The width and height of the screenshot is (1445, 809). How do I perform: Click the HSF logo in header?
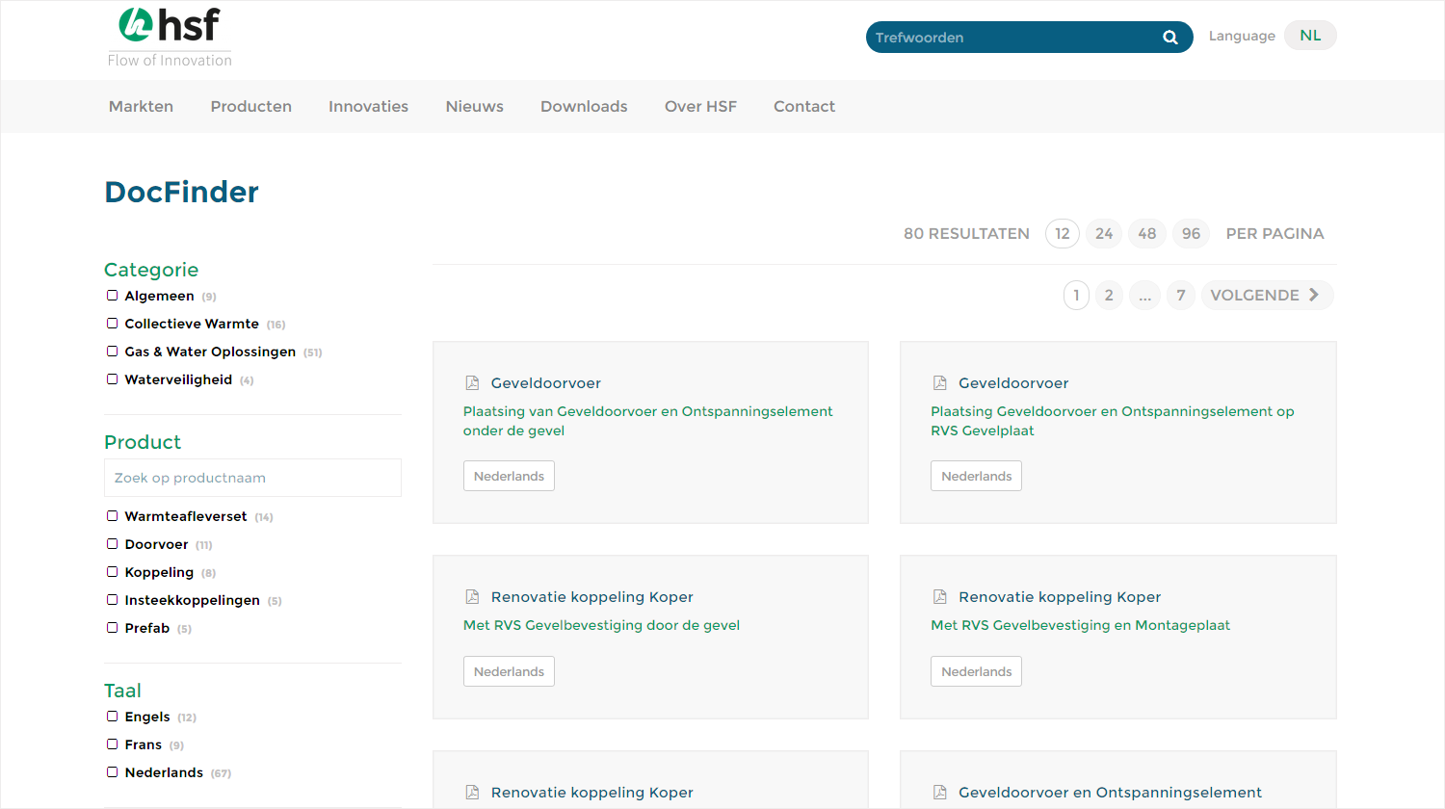tap(170, 37)
